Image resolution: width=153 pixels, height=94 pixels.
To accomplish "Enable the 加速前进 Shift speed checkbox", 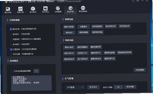I will click(x=11, y=39).
